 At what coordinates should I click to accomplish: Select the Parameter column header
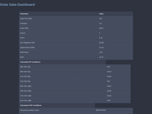click(24, 14)
